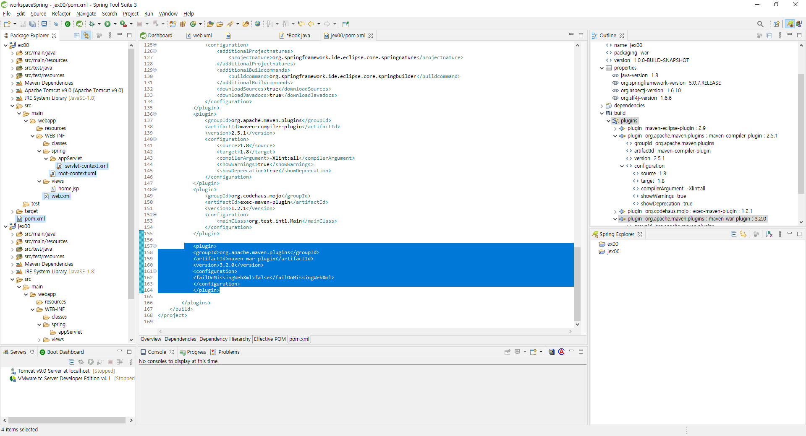Click the Debug bug icon
806x436 pixels.
pyautogui.click(x=92, y=24)
